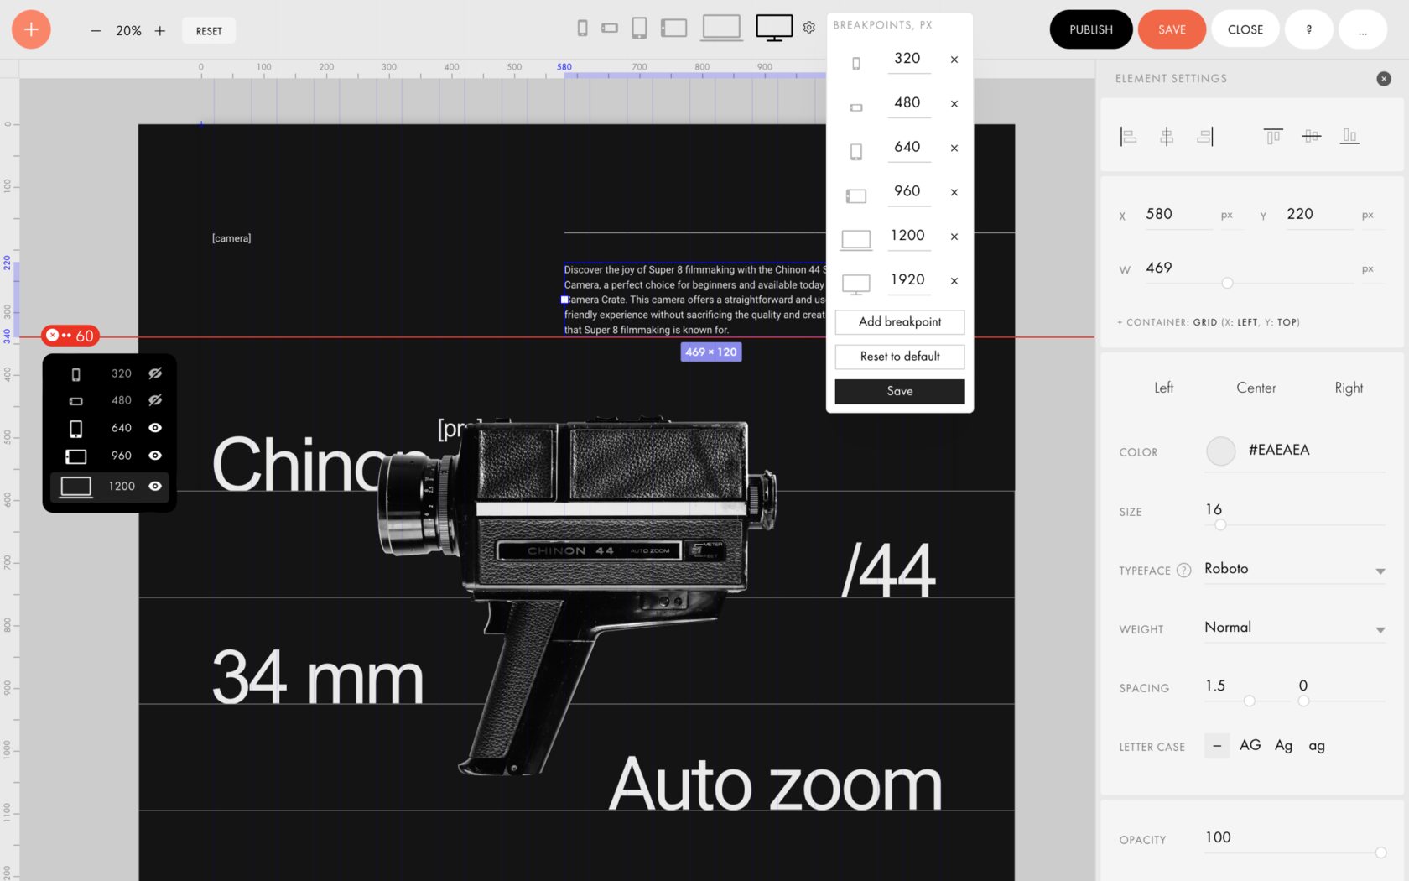The image size is (1409, 881).
Task: Remove the 320 breakpoint
Action: [954, 60]
